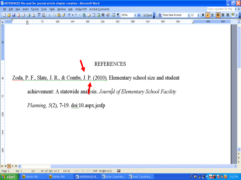Open the Document Map icon
The width and height of the screenshot is (241, 180).
[x=113, y=15]
